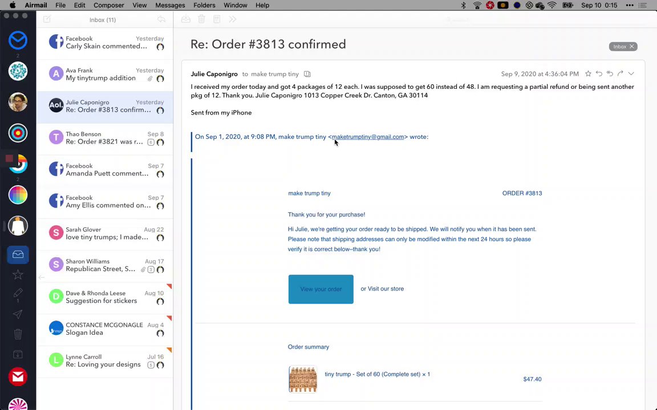
Task: Open Ava Frank's My tinytrump addition email
Action: click(x=105, y=75)
